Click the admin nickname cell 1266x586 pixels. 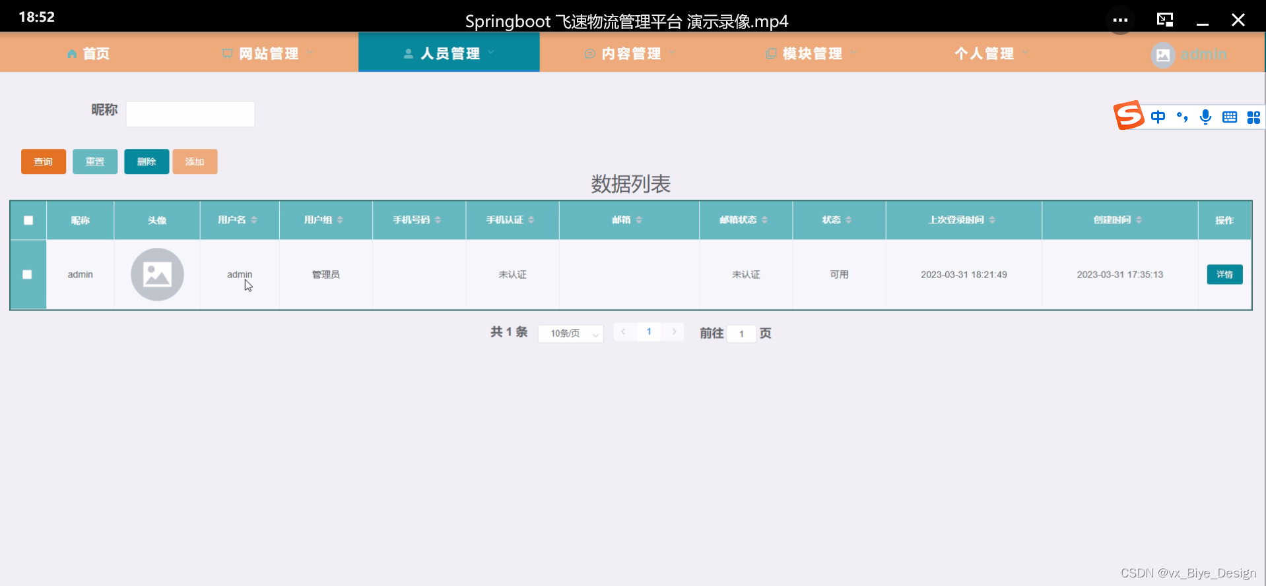81,274
